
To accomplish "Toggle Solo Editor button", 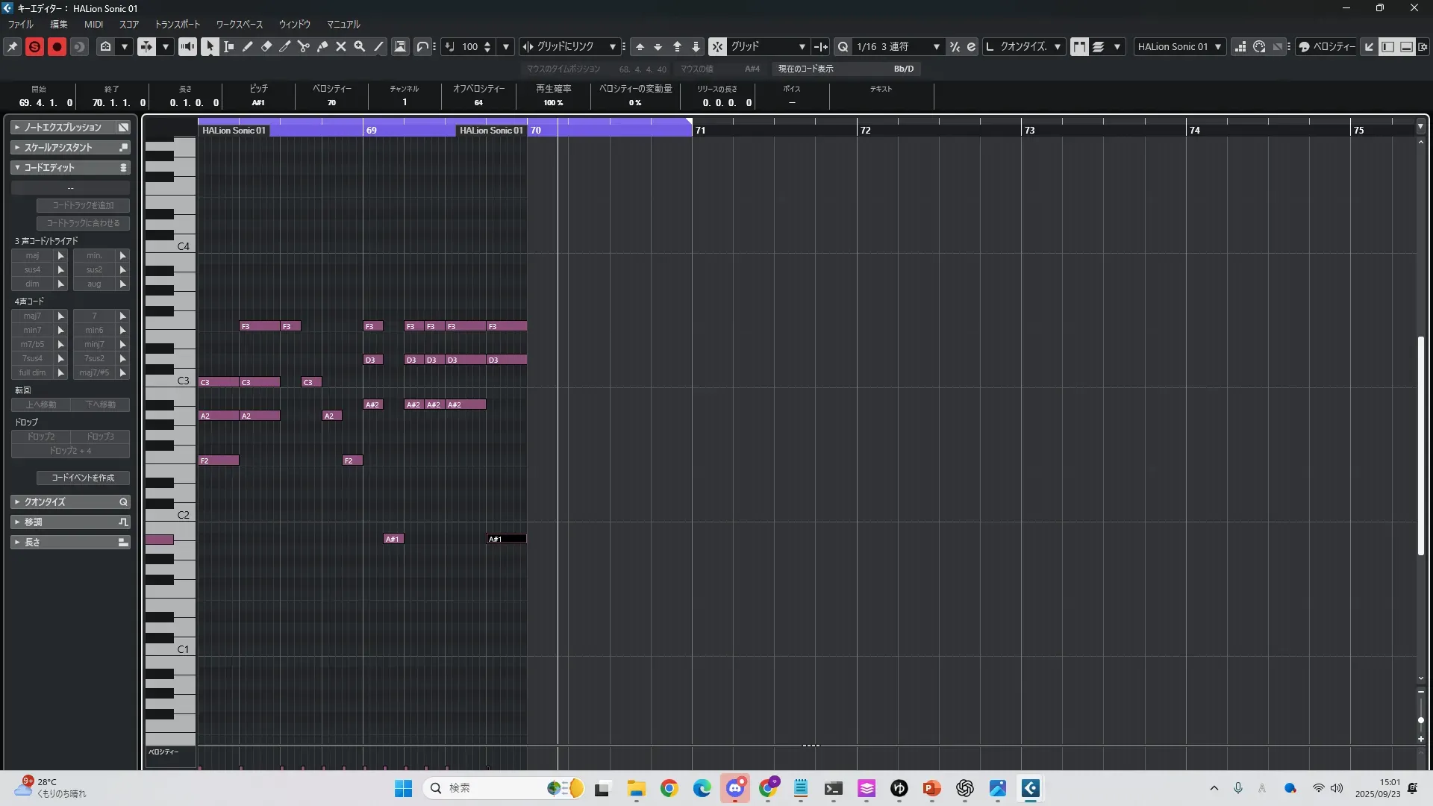I will coord(34,46).
